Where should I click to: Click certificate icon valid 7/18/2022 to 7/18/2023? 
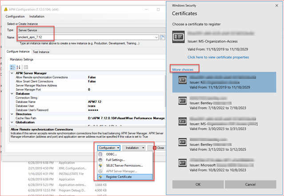point(182,101)
